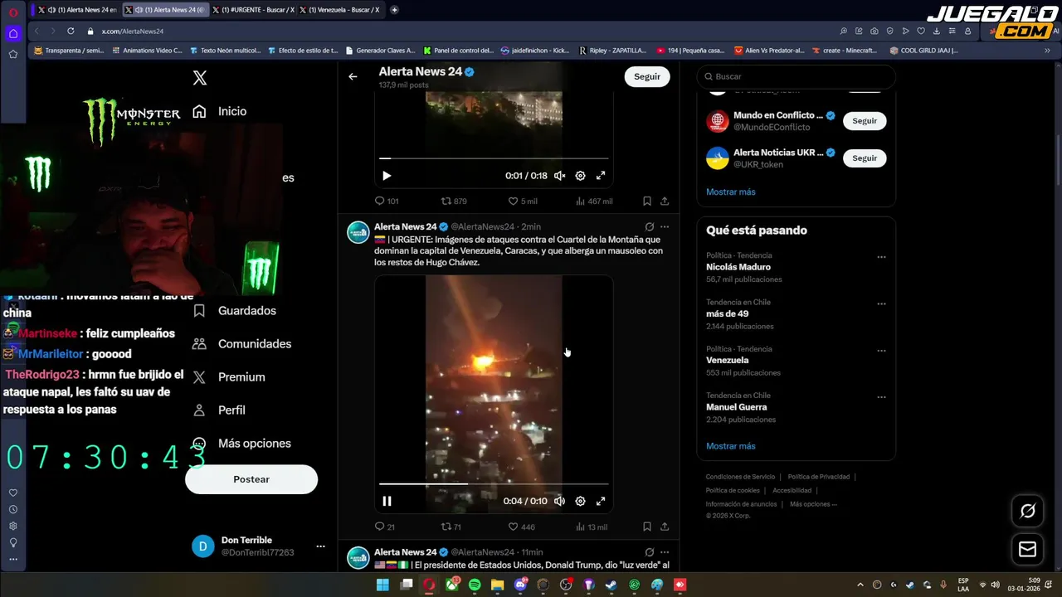
Task: Open options for Manuel Guerra trend
Action: point(881,397)
